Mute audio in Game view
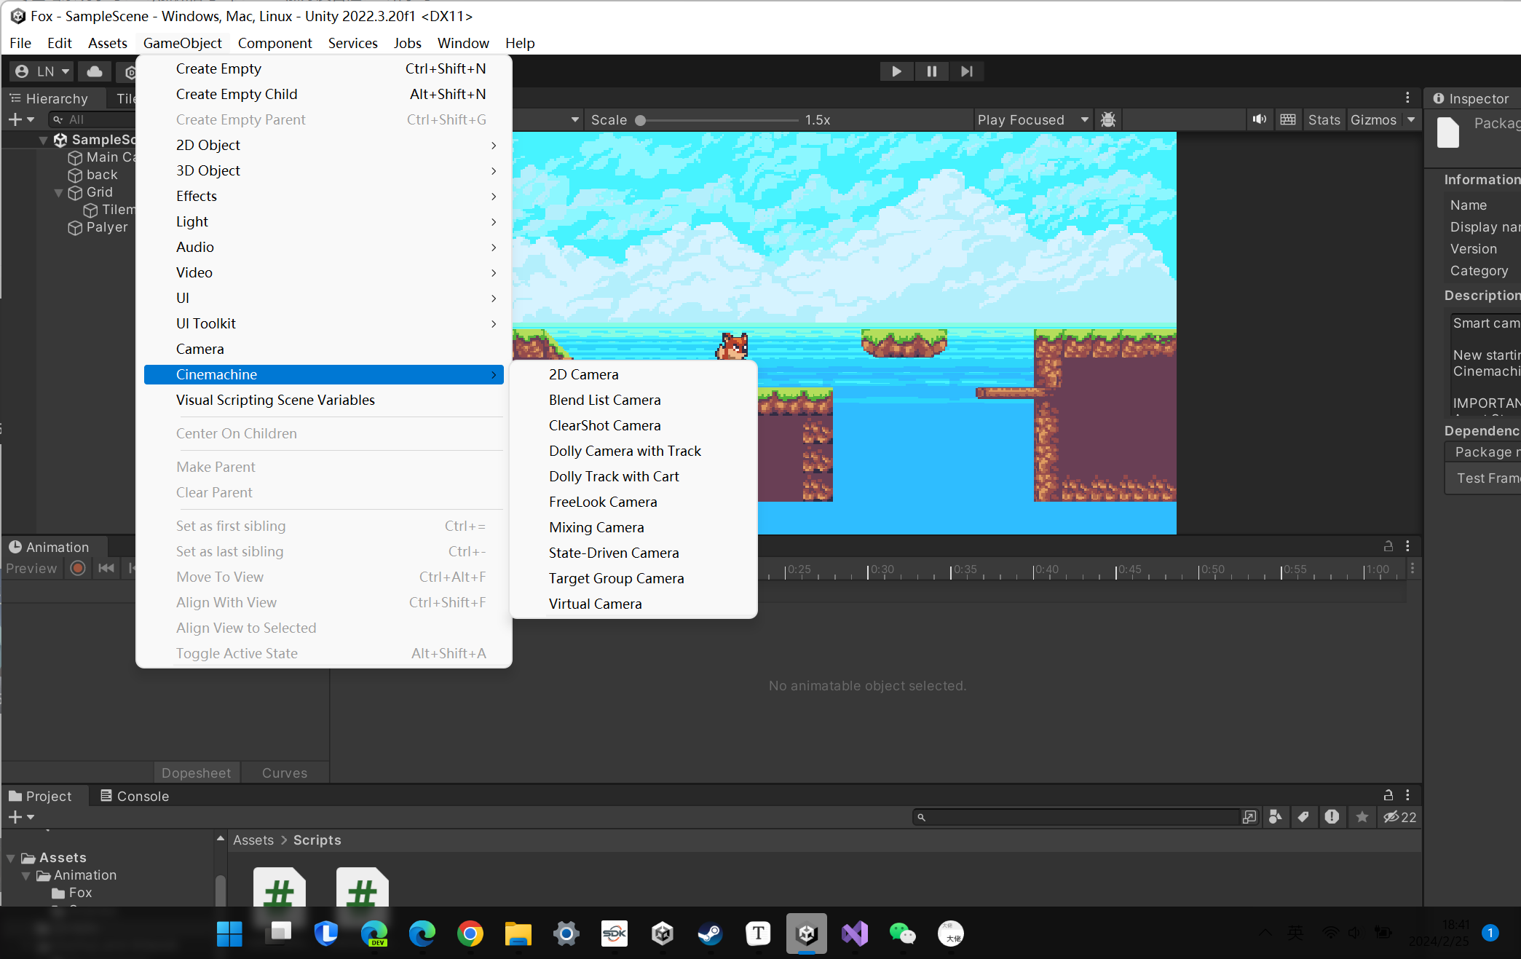The width and height of the screenshot is (1521, 959). (x=1259, y=119)
